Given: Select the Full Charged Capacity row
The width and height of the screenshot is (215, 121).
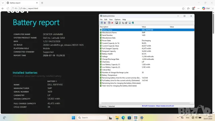Looking at the screenshot, I should pos(147,48).
